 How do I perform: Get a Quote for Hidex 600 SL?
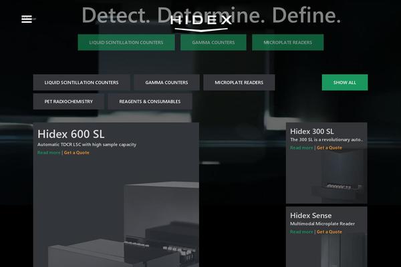click(x=77, y=153)
